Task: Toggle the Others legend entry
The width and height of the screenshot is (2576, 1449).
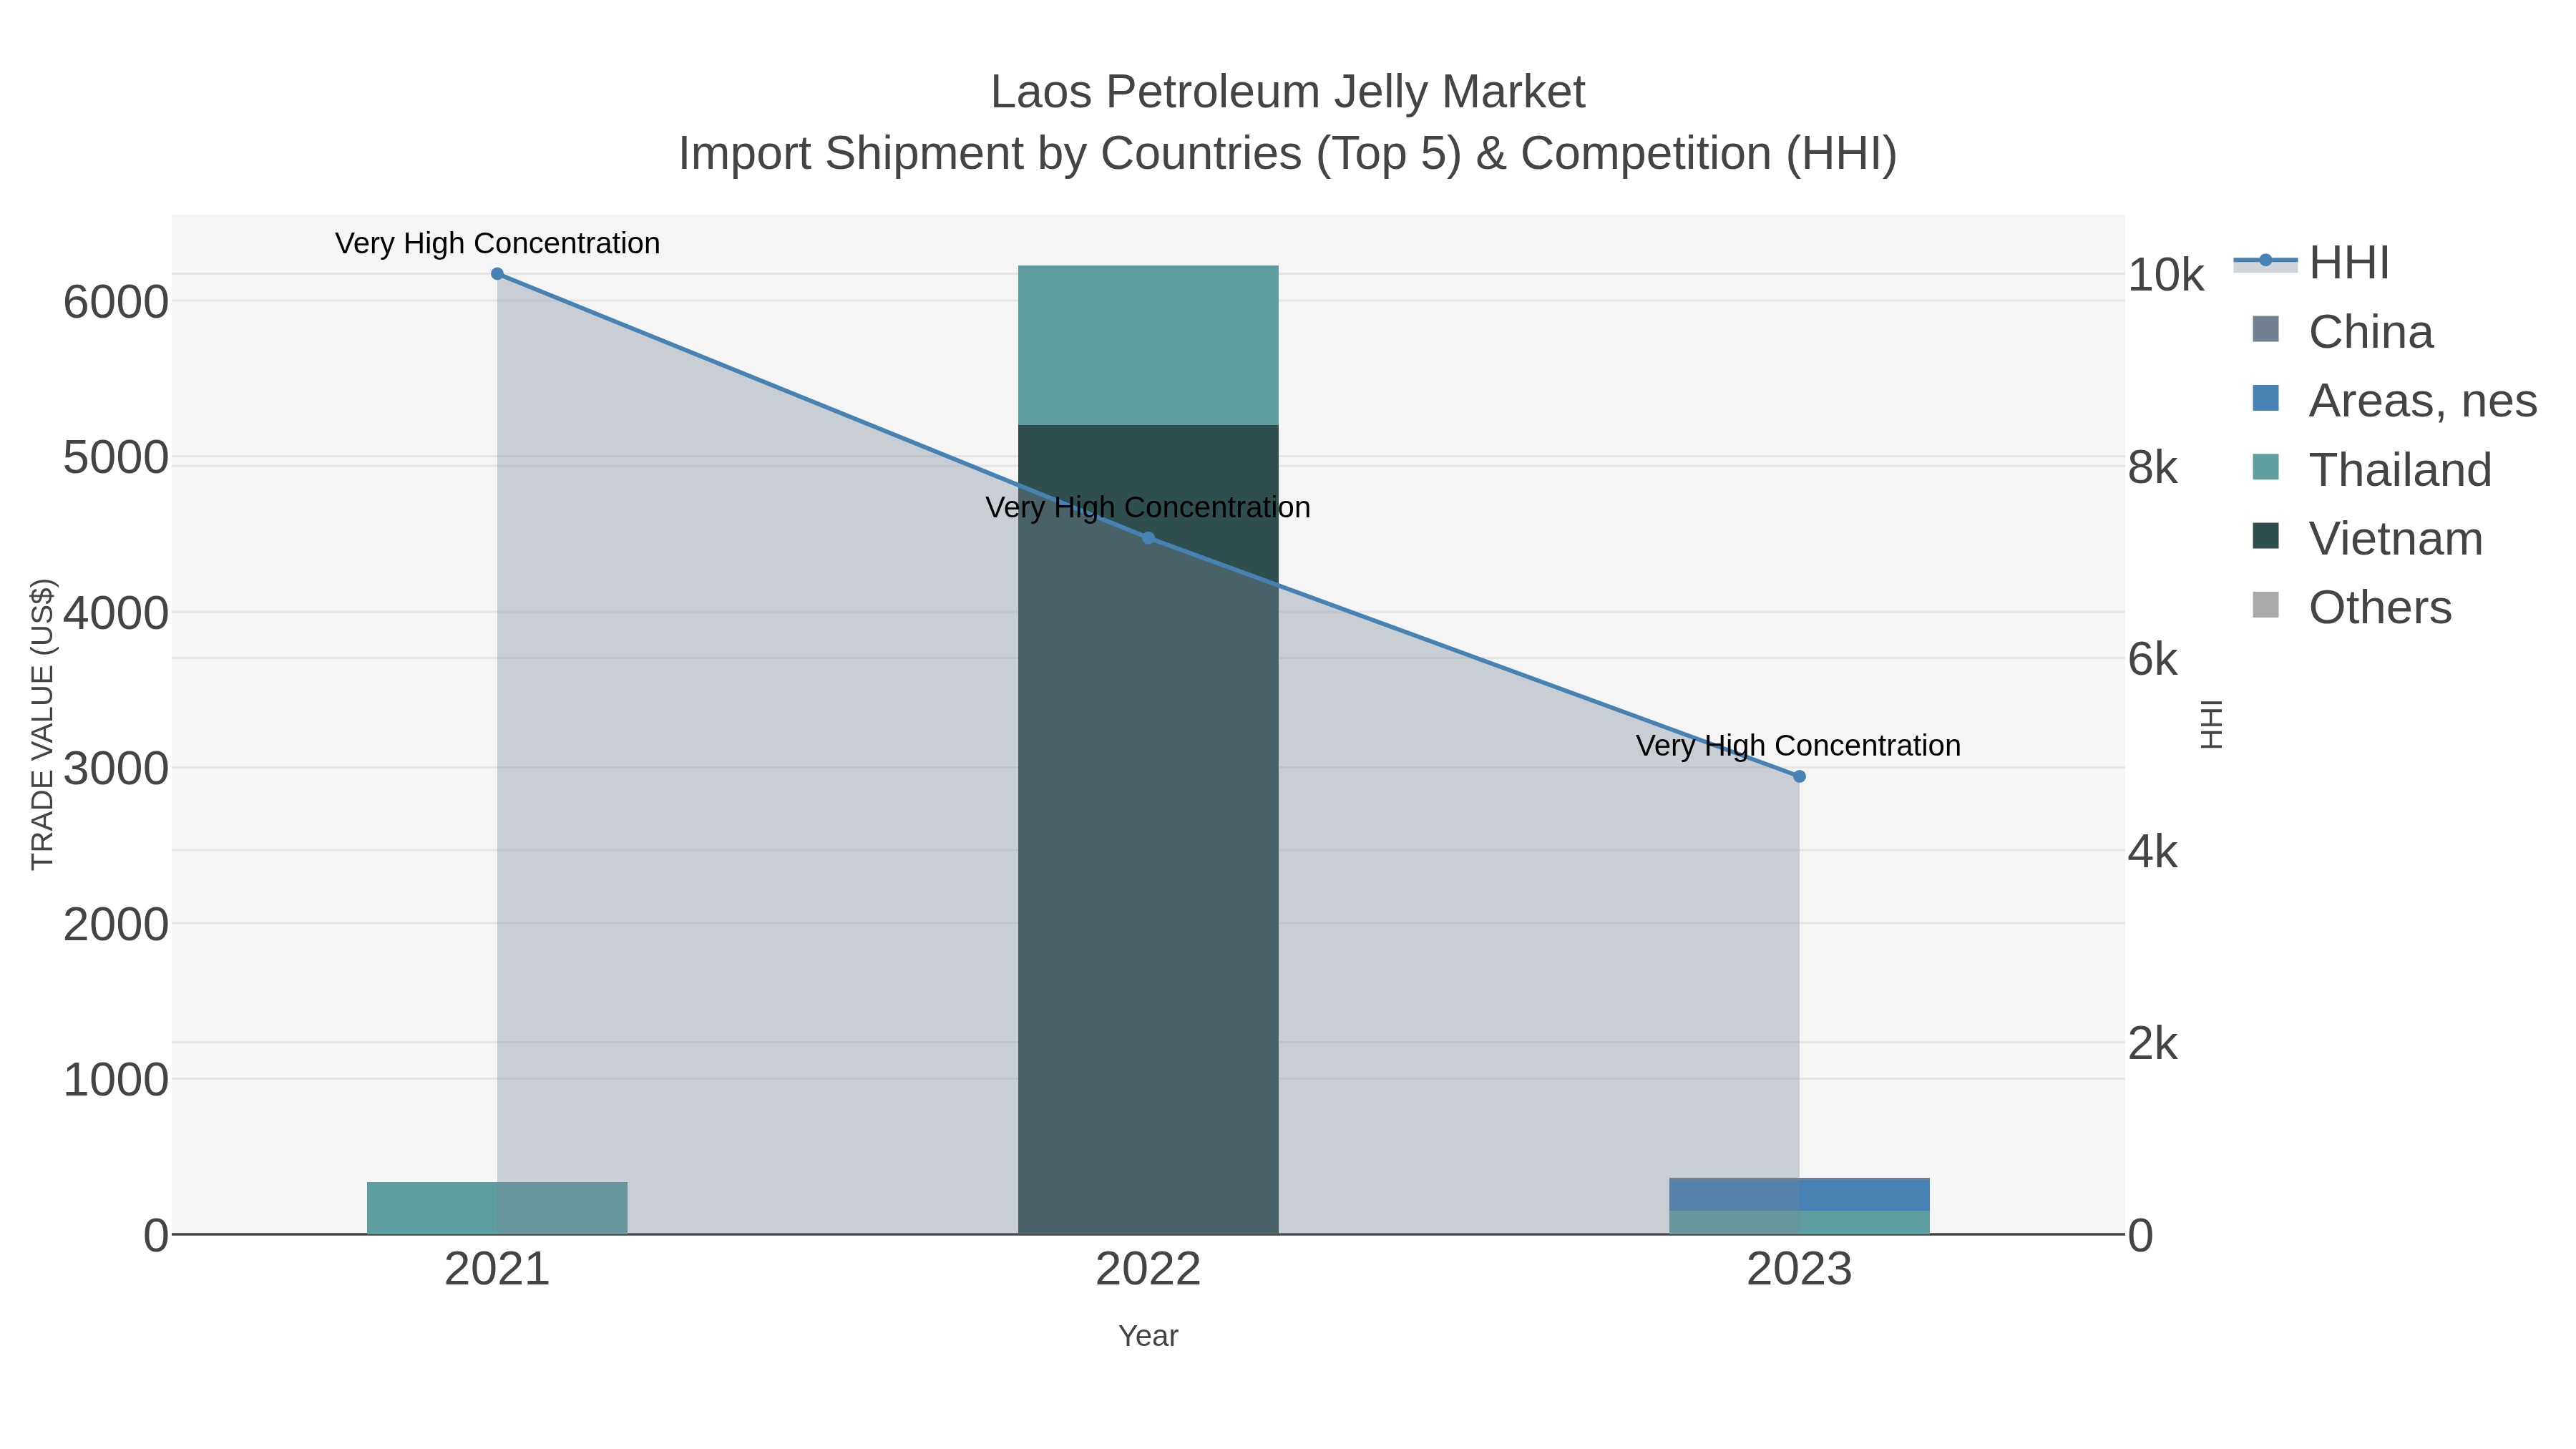Action: [x=2352, y=608]
